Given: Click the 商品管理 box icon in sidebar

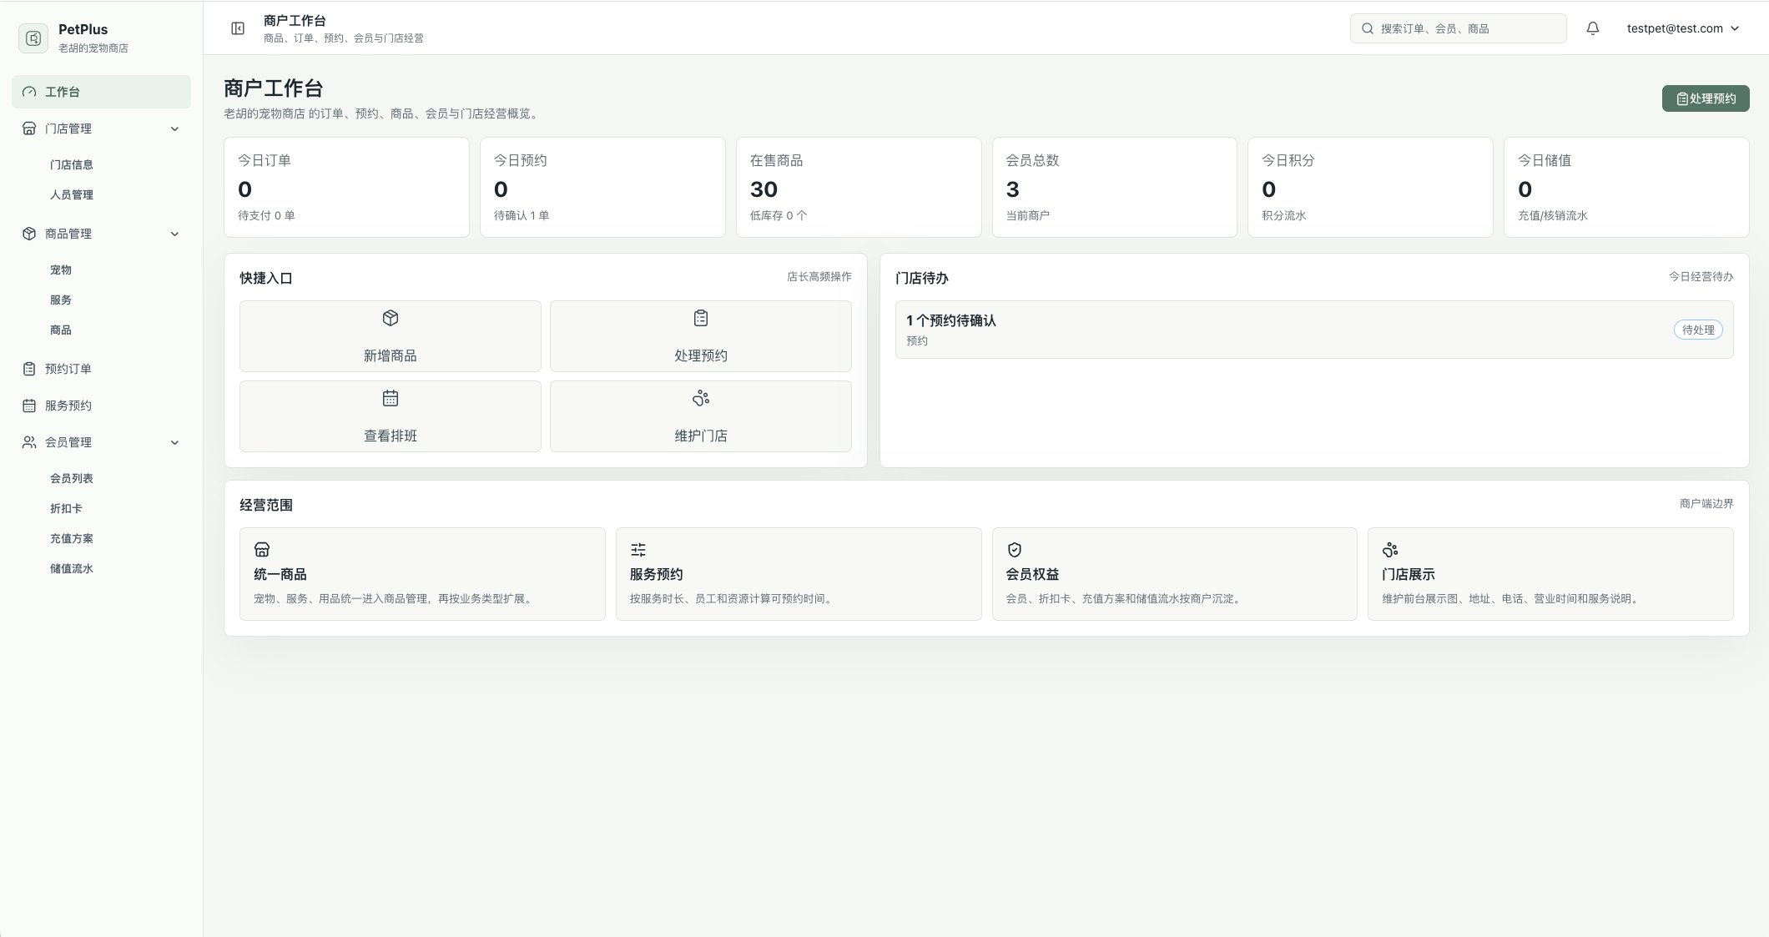Looking at the screenshot, I should (29, 234).
